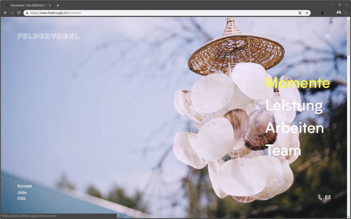Viewport: 351px width, 219px height.
Task: Open the phone contact icon
Action: [x=320, y=197]
